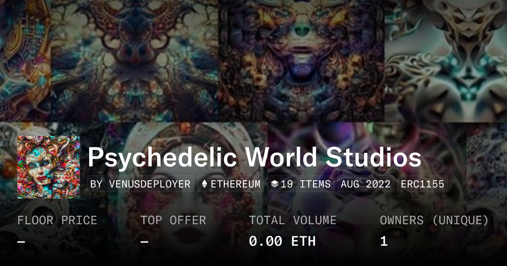The image size is (507, 266).
Task: Click the TOP OFFER label
Action: (x=173, y=220)
